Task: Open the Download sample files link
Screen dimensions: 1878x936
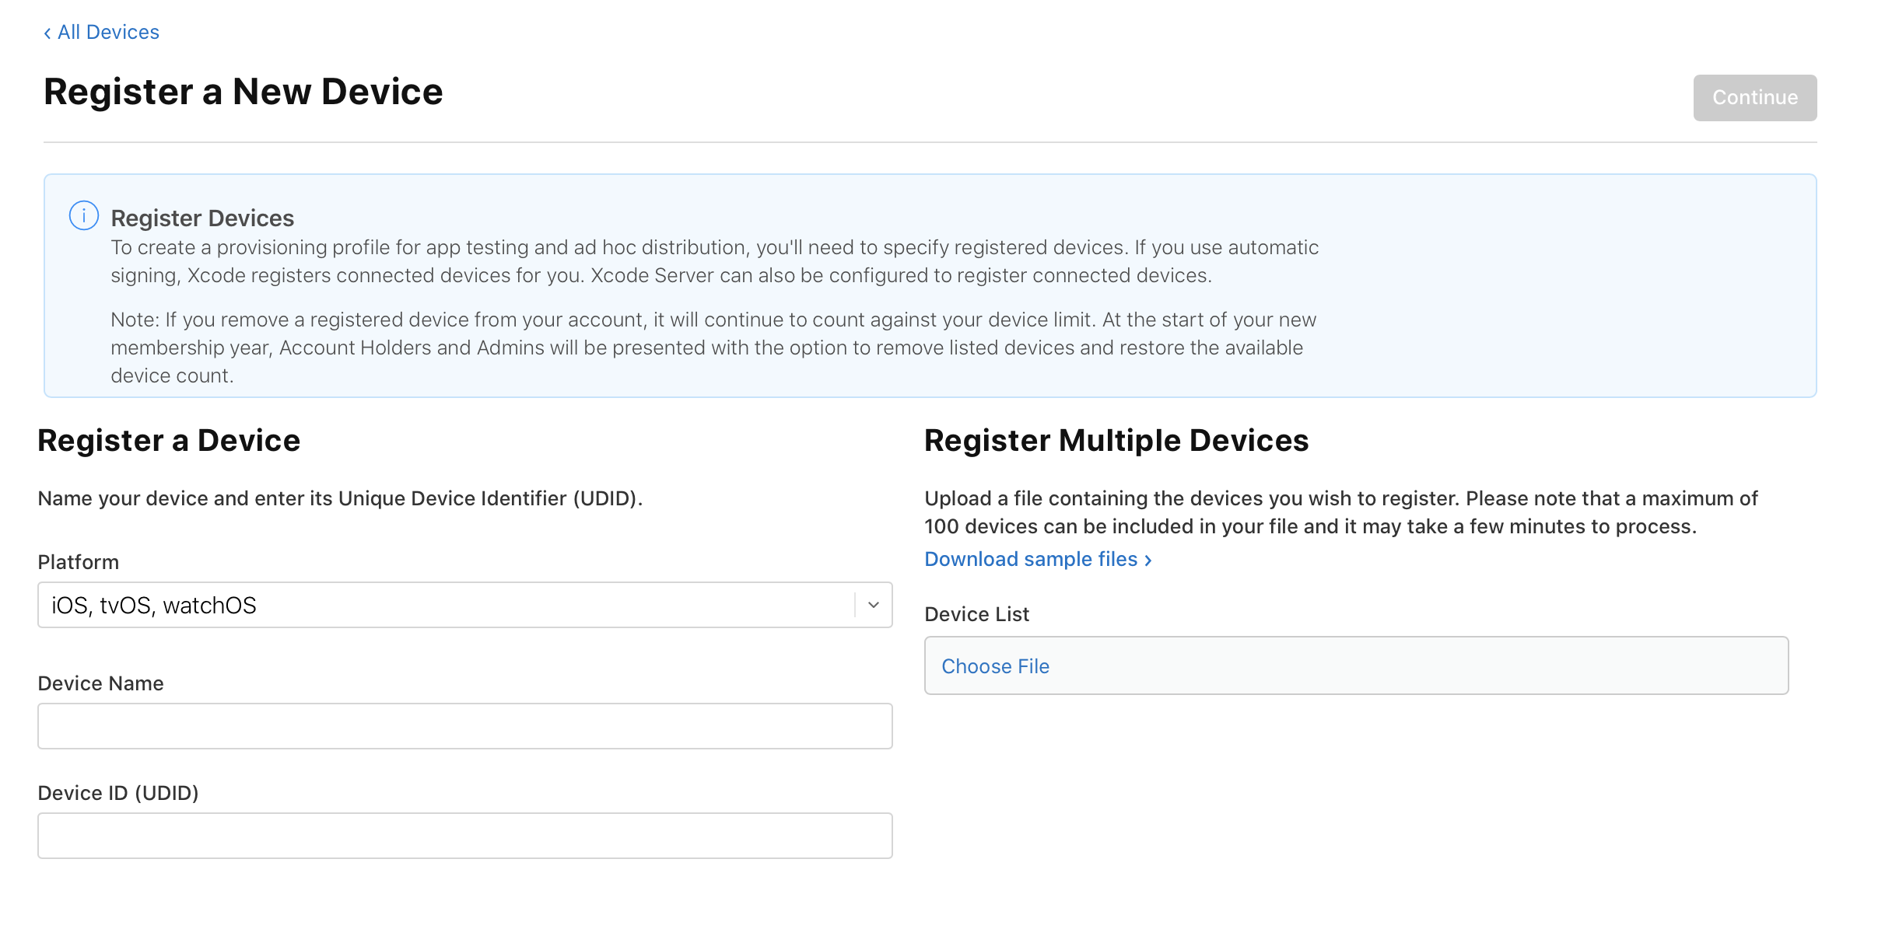Action: pyautogui.click(x=1030, y=559)
